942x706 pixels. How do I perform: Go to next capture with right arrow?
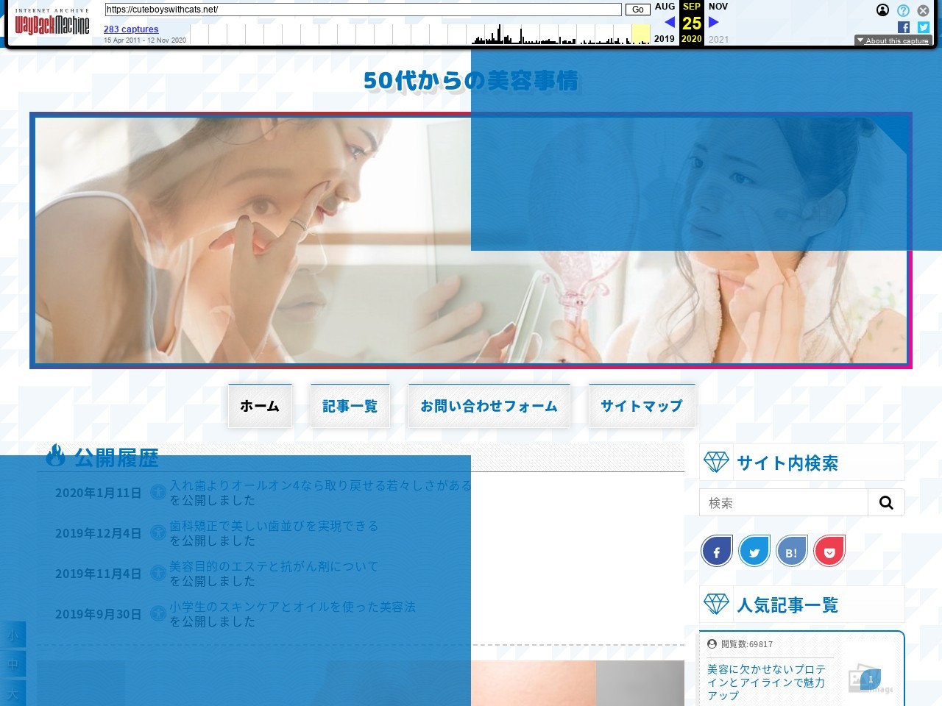713,22
